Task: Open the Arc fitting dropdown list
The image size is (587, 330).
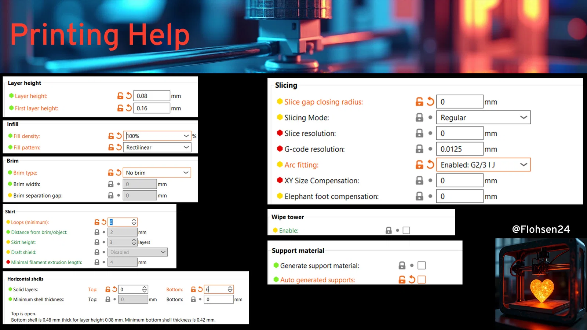Action: coord(483,165)
